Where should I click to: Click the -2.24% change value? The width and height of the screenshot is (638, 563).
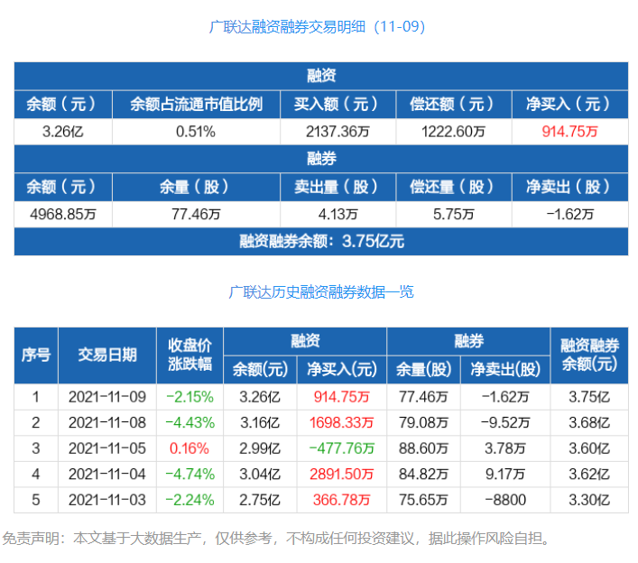[x=190, y=500]
